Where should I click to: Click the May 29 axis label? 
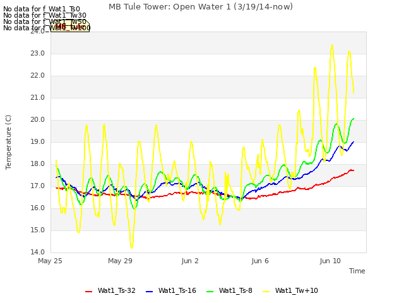[x=120, y=261]
